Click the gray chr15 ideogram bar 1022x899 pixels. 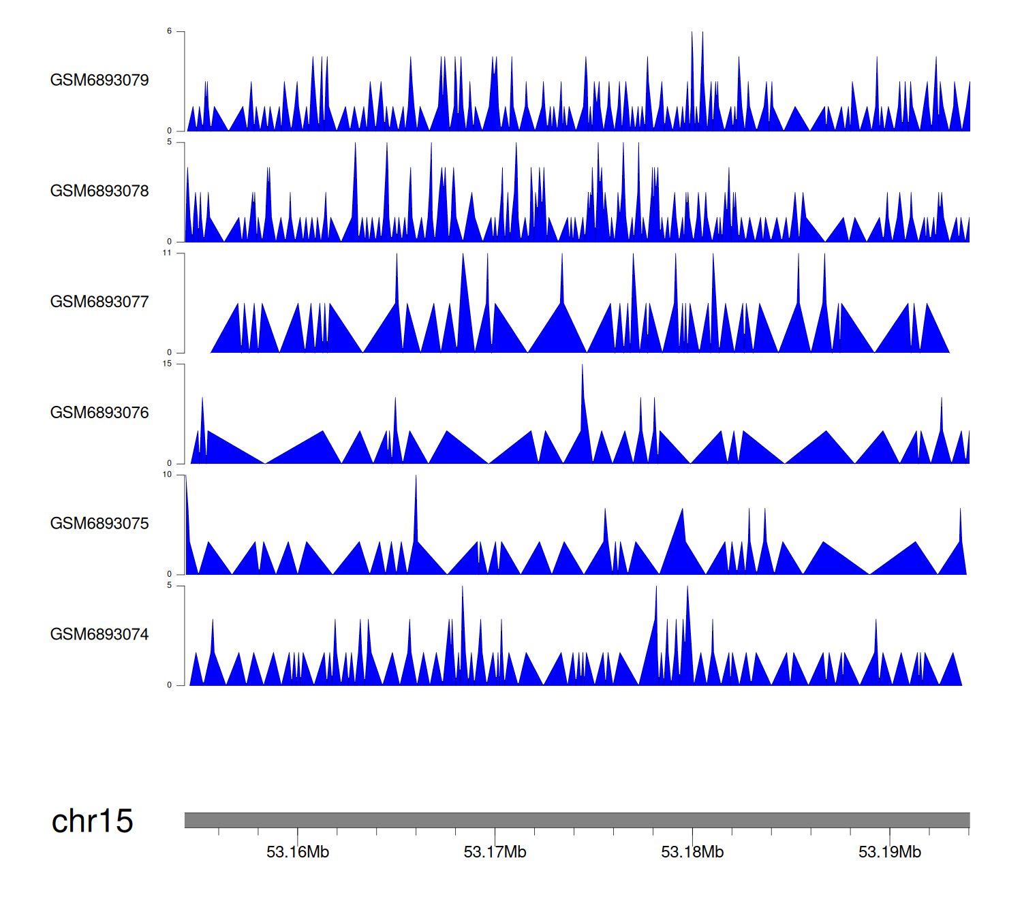click(576, 820)
